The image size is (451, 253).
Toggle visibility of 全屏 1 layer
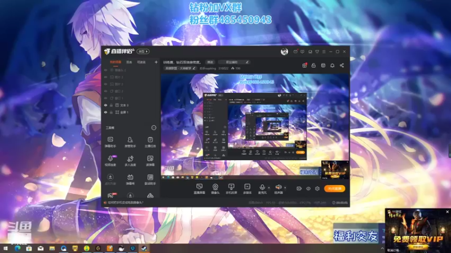pos(105,112)
